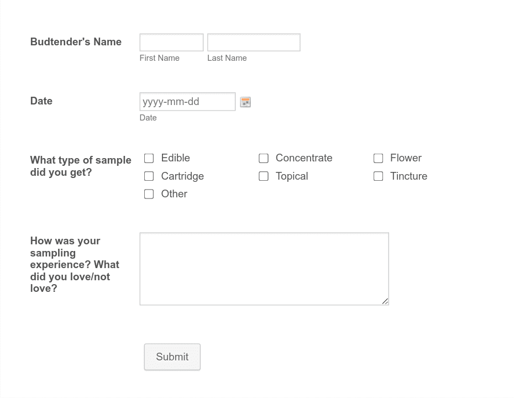The width and height of the screenshot is (514, 398).
Task: Open the calendar date picker icon
Action: pos(245,102)
